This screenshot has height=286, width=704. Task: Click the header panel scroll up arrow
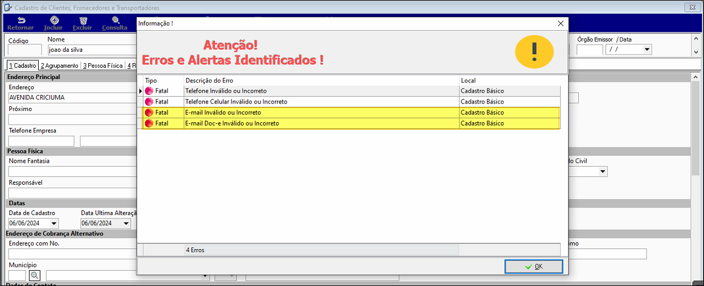(696, 39)
